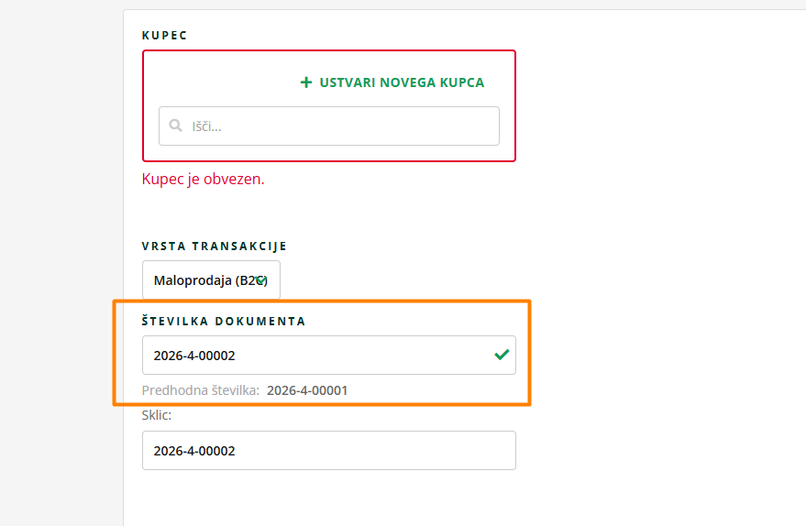
Task: Click the magnifier icon in customer search
Action: click(x=176, y=126)
